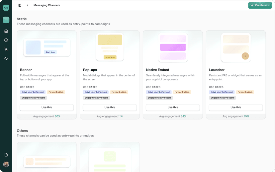Click Avg engagement 30% under Banner
Image resolution: width=275 pixels, height=172 pixels.
[x=46, y=117]
